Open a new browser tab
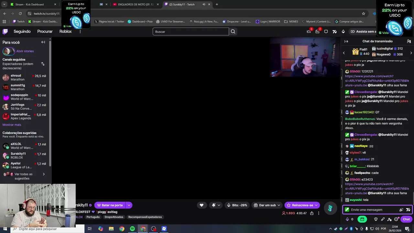Viewport: 414px width, 233px height. [217, 5]
